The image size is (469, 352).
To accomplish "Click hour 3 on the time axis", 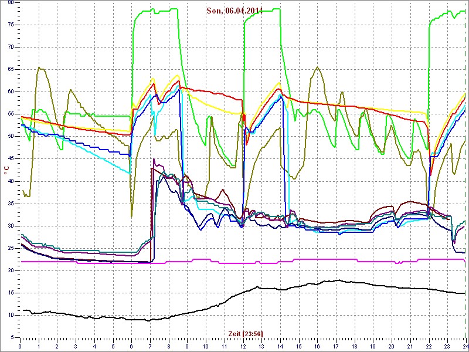I will [x=76, y=345].
